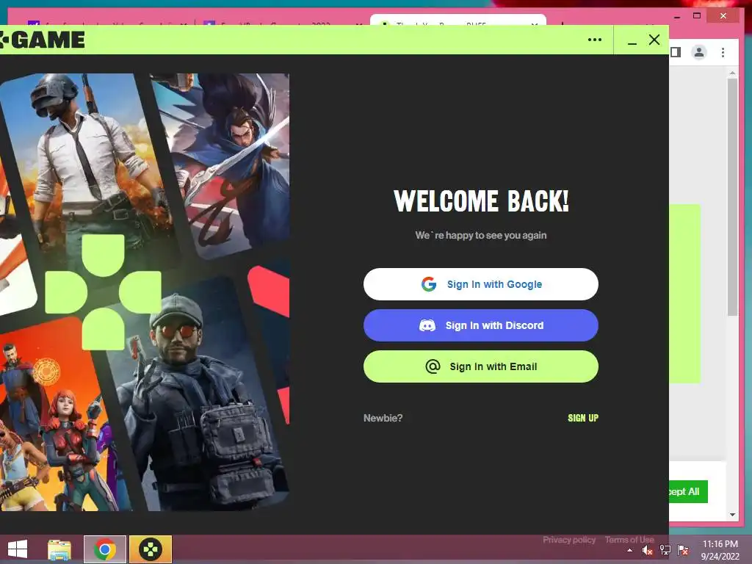752x564 pixels.
Task: Click the Chrome page vertical scrollbar
Action: [x=732, y=197]
